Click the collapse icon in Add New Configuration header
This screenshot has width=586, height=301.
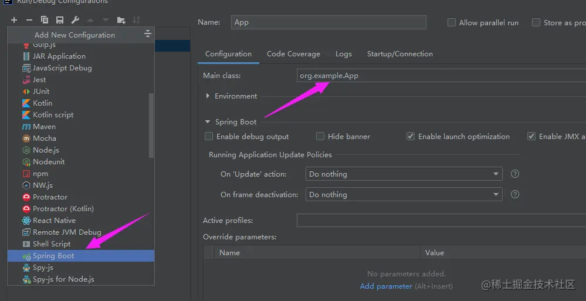(x=148, y=35)
